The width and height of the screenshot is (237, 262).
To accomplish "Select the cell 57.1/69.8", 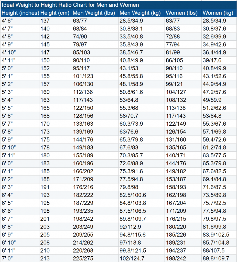I will (219, 132).
